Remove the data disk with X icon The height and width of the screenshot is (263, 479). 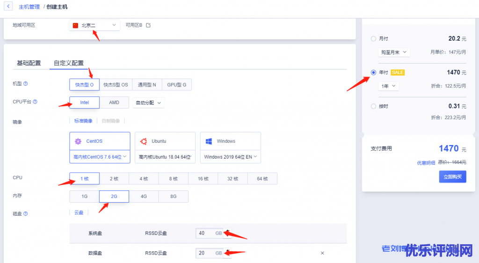coord(322,253)
